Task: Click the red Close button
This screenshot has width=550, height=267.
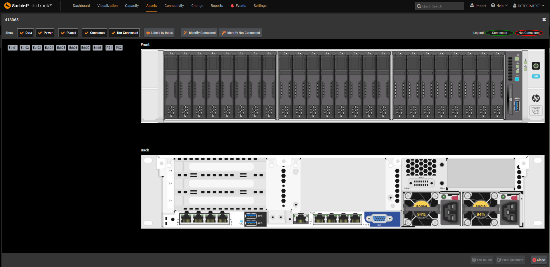Action: click(x=539, y=260)
